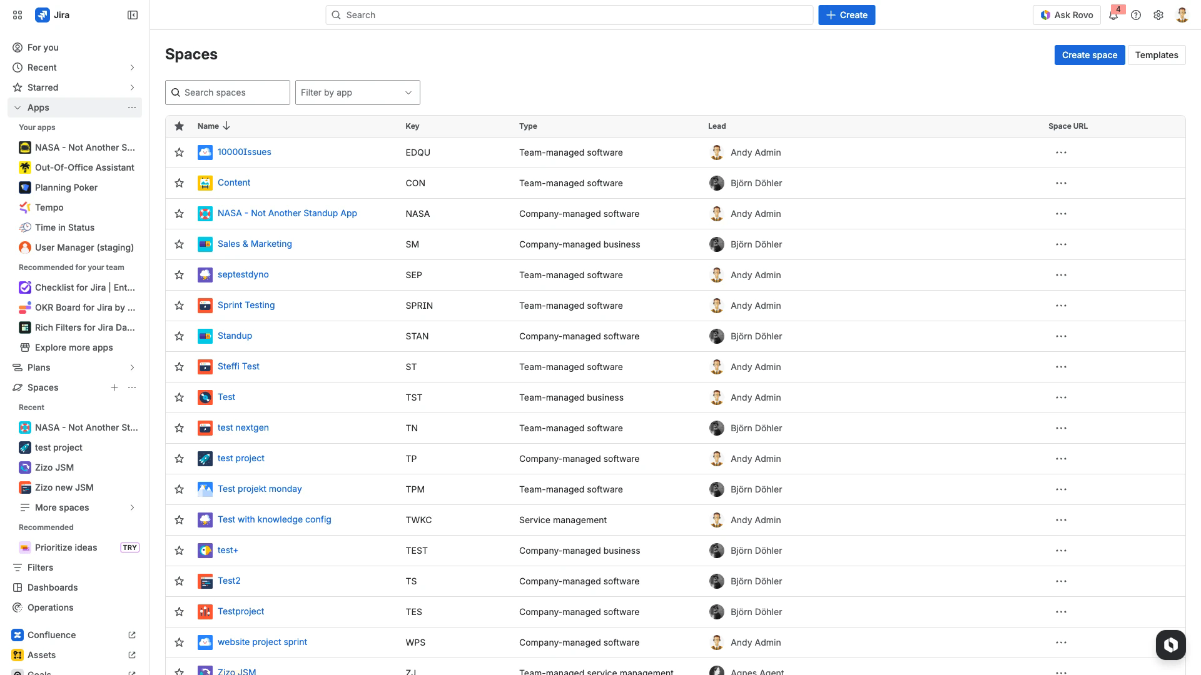Open the Sprint Testing space link
This screenshot has height=675, width=1201.
tap(246, 305)
